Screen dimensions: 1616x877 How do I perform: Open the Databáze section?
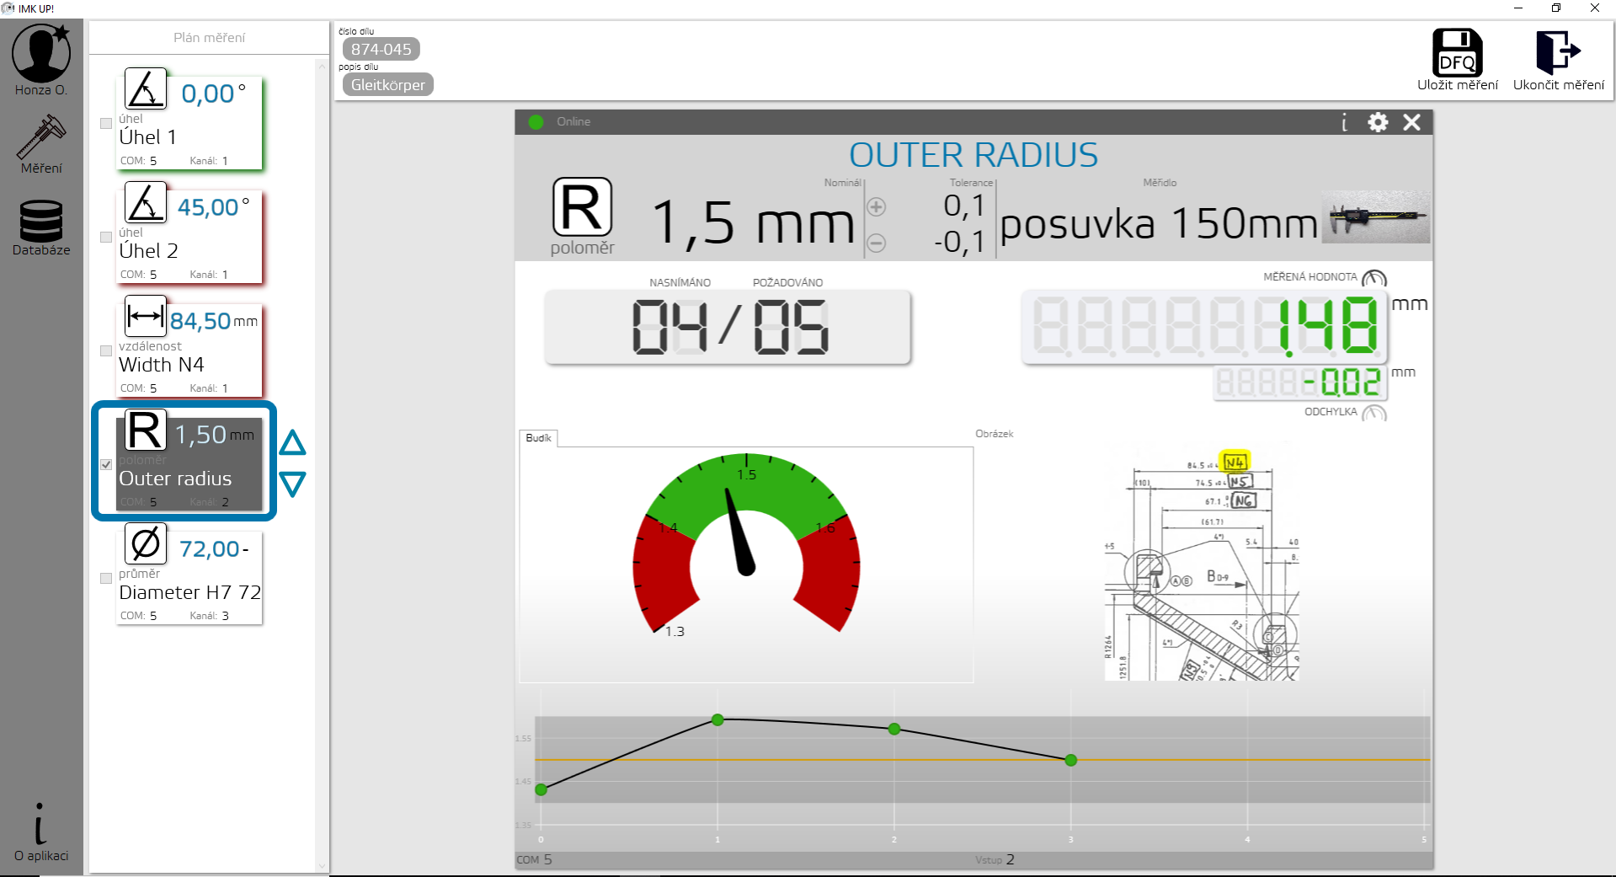click(x=41, y=227)
